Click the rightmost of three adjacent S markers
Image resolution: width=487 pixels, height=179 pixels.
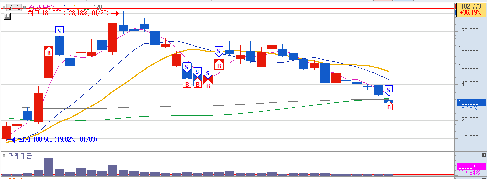pos(208,73)
